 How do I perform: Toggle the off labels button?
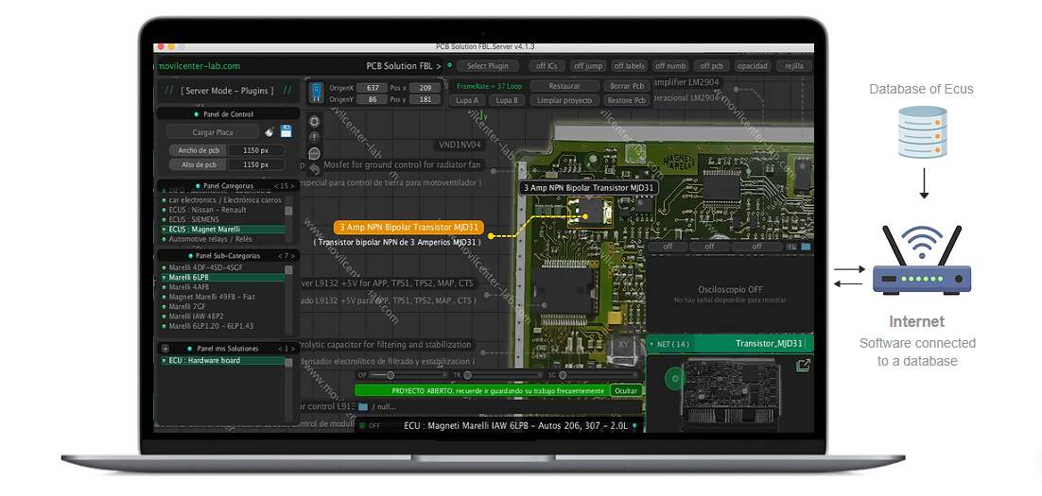click(630, 66)
